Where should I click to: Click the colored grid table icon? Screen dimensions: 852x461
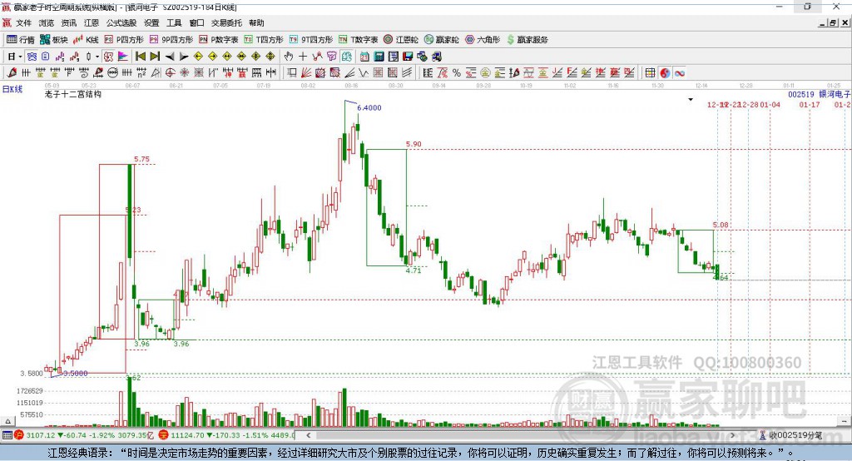650,73
